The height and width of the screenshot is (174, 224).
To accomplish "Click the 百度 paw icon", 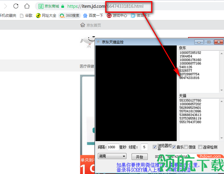I will [85, 16].
